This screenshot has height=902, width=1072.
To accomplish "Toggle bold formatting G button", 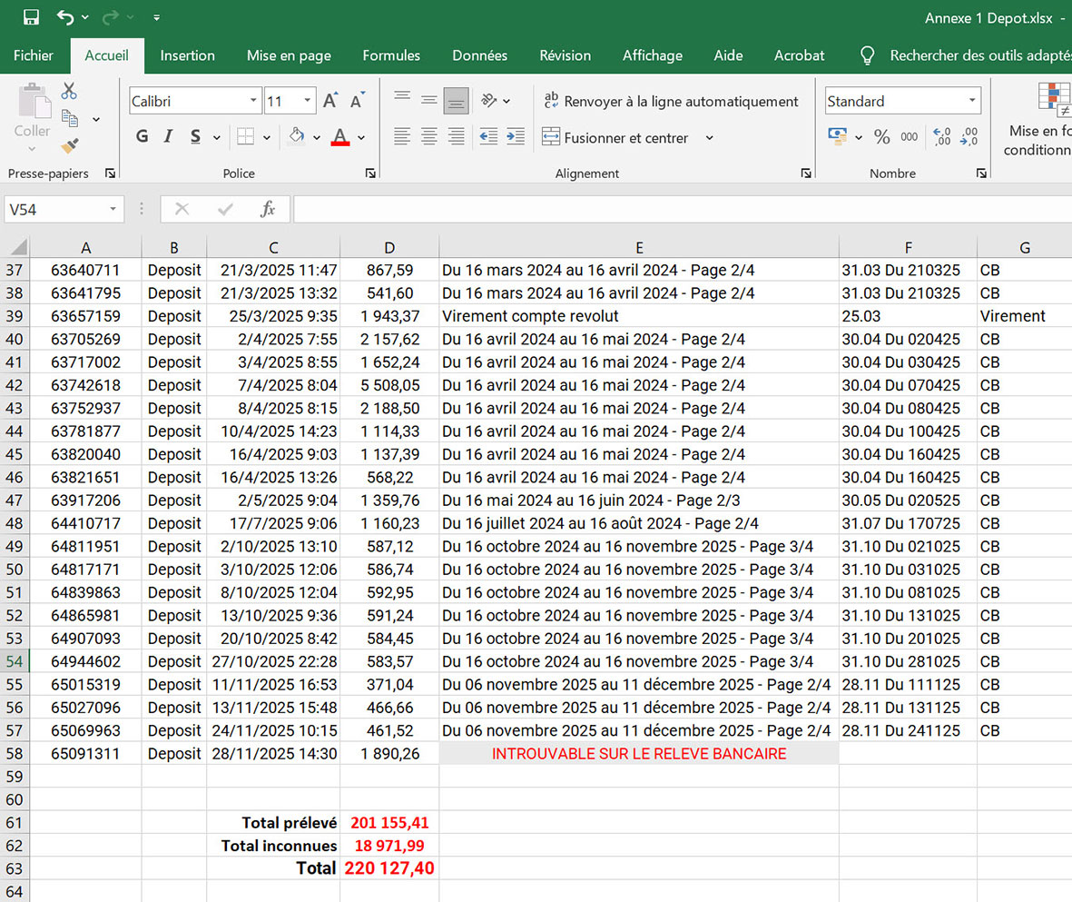I will pos(142,137).
